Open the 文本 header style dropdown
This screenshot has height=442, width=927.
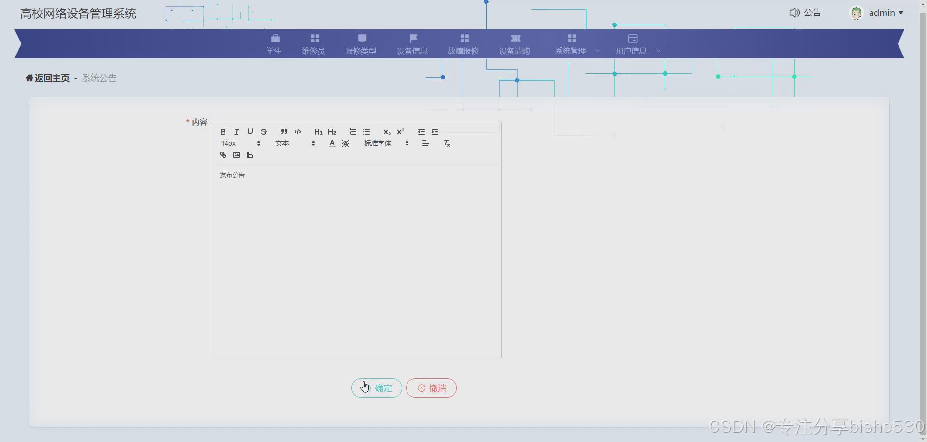[x=295, y=143]
